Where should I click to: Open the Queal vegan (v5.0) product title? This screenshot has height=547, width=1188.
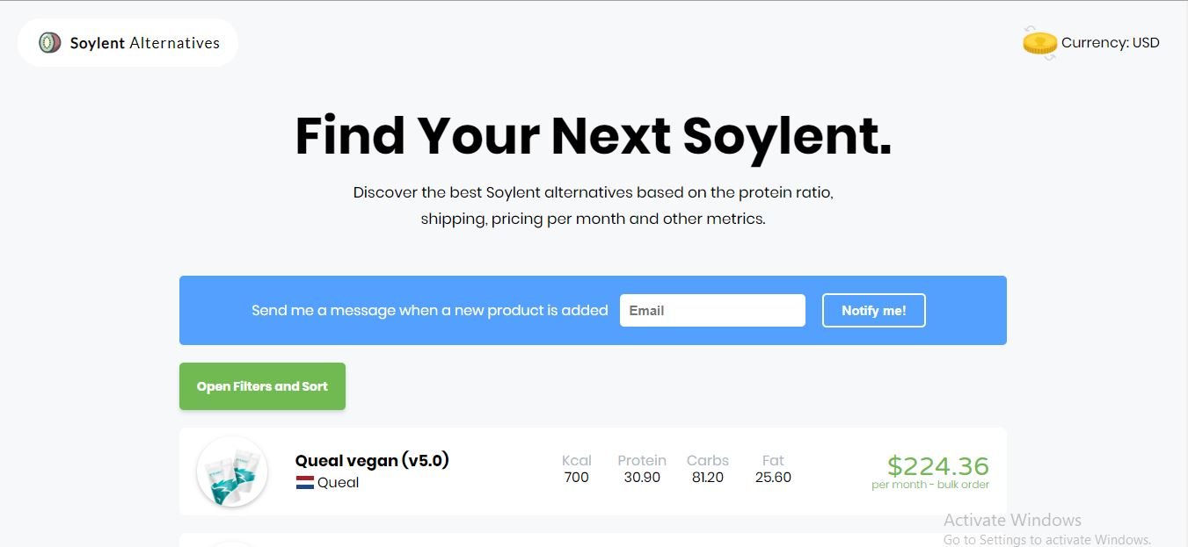click(372, 460)
